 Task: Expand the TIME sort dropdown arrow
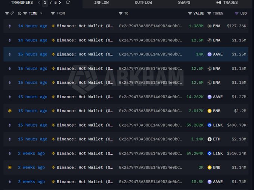[x=41, y=13]
